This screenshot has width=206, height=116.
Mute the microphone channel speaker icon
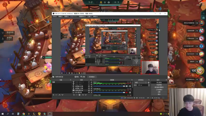[x=127, y=86]
